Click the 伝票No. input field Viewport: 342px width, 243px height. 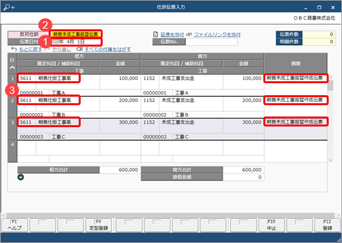[211, 42]
